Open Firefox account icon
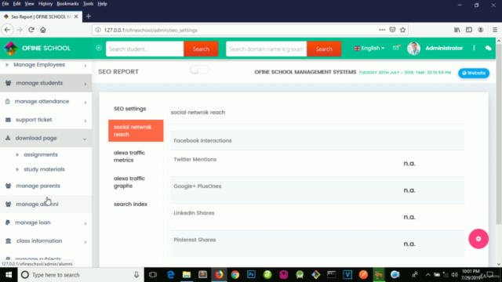This screenshot has height=282, width=502. tap(481, 30)
